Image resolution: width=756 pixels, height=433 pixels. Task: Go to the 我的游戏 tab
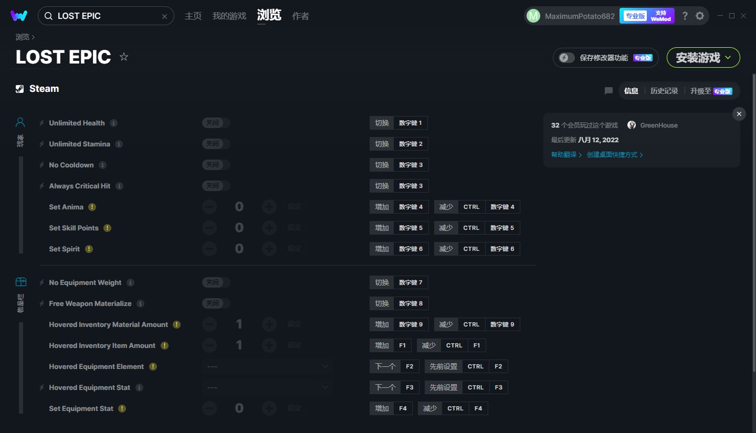pyautogui.click(x=229, y=16)
